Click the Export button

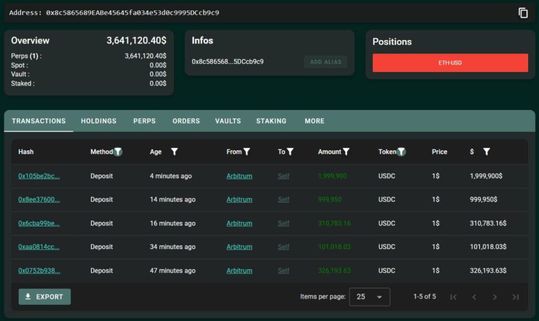pos(44,297)
